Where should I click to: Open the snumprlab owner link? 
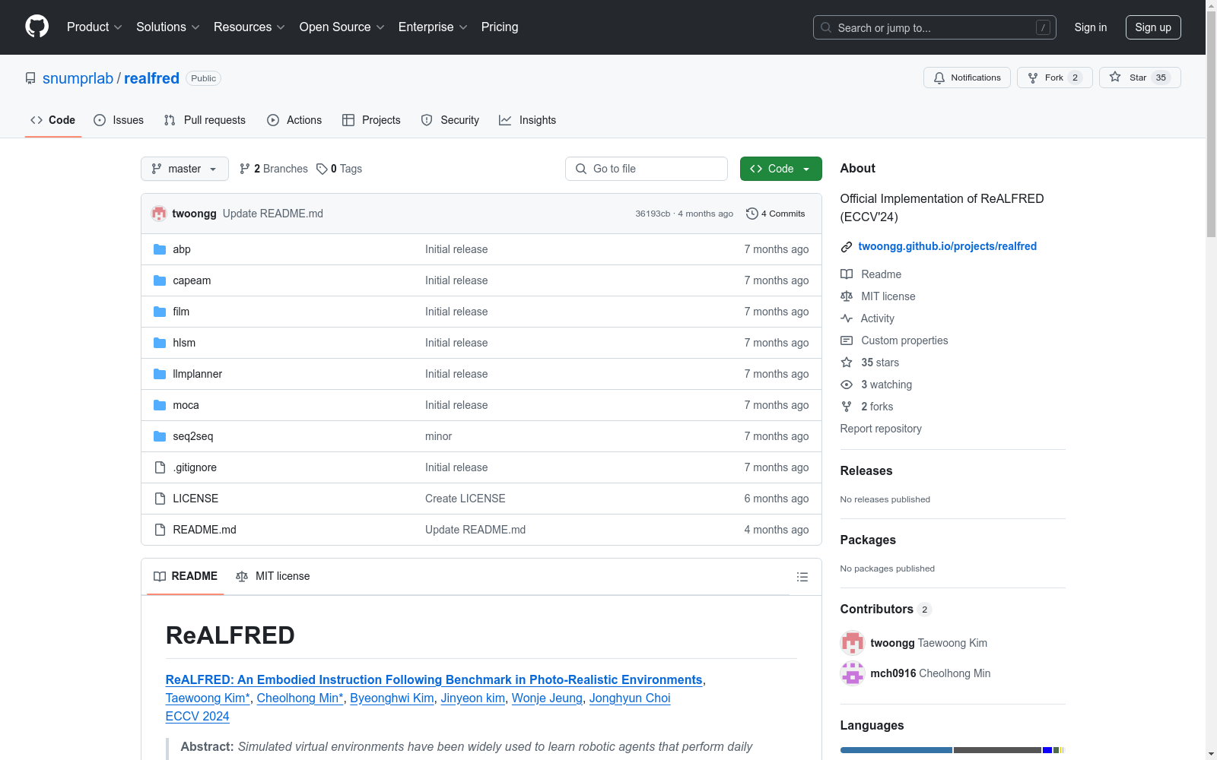point(78,78)
